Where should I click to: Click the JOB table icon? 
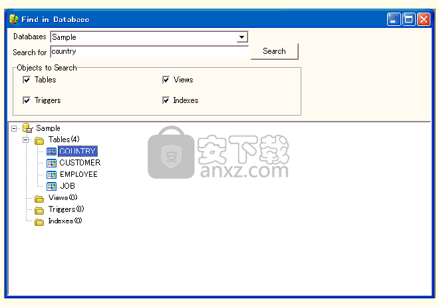click(x=51, y=186)
